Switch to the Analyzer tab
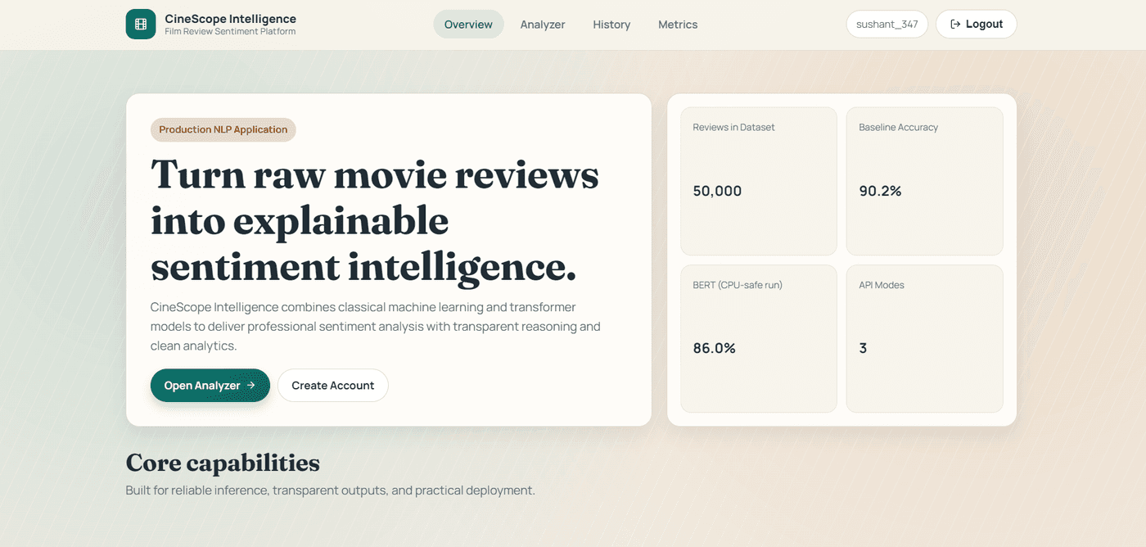This screenshot has height=547, width=1146. (543, 25)
